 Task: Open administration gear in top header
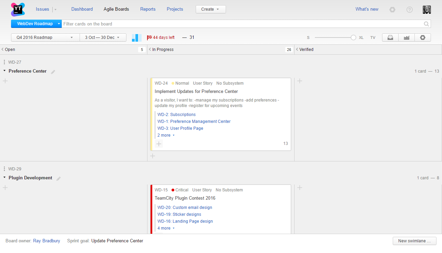[392, 10]
